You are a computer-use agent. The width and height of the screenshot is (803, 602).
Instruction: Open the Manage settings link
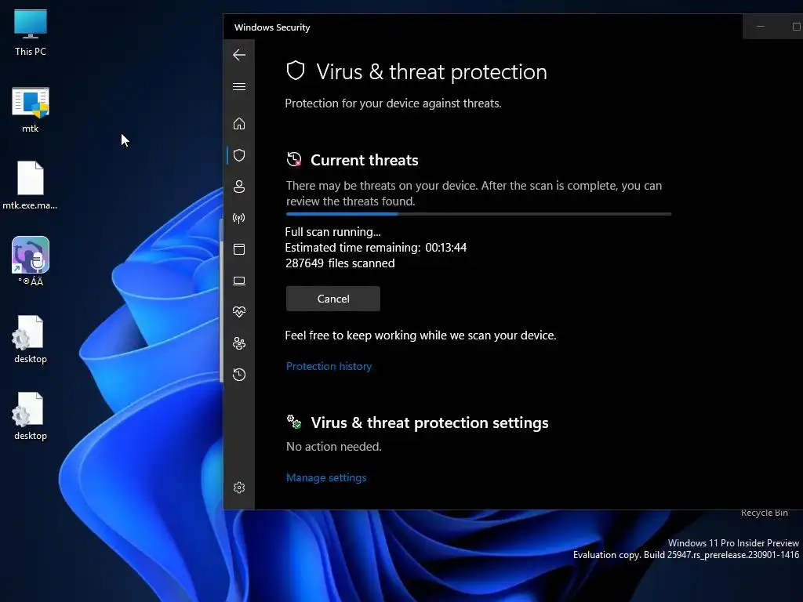point(326,477)
